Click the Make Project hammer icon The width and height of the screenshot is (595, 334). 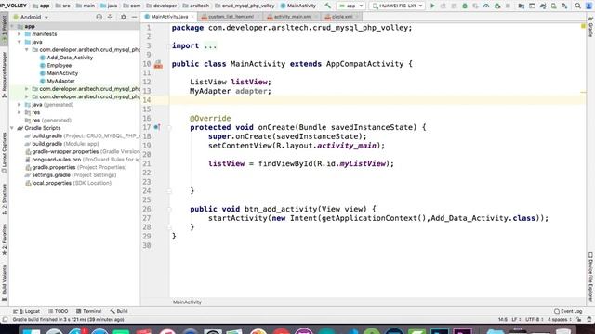coord(327,6)
